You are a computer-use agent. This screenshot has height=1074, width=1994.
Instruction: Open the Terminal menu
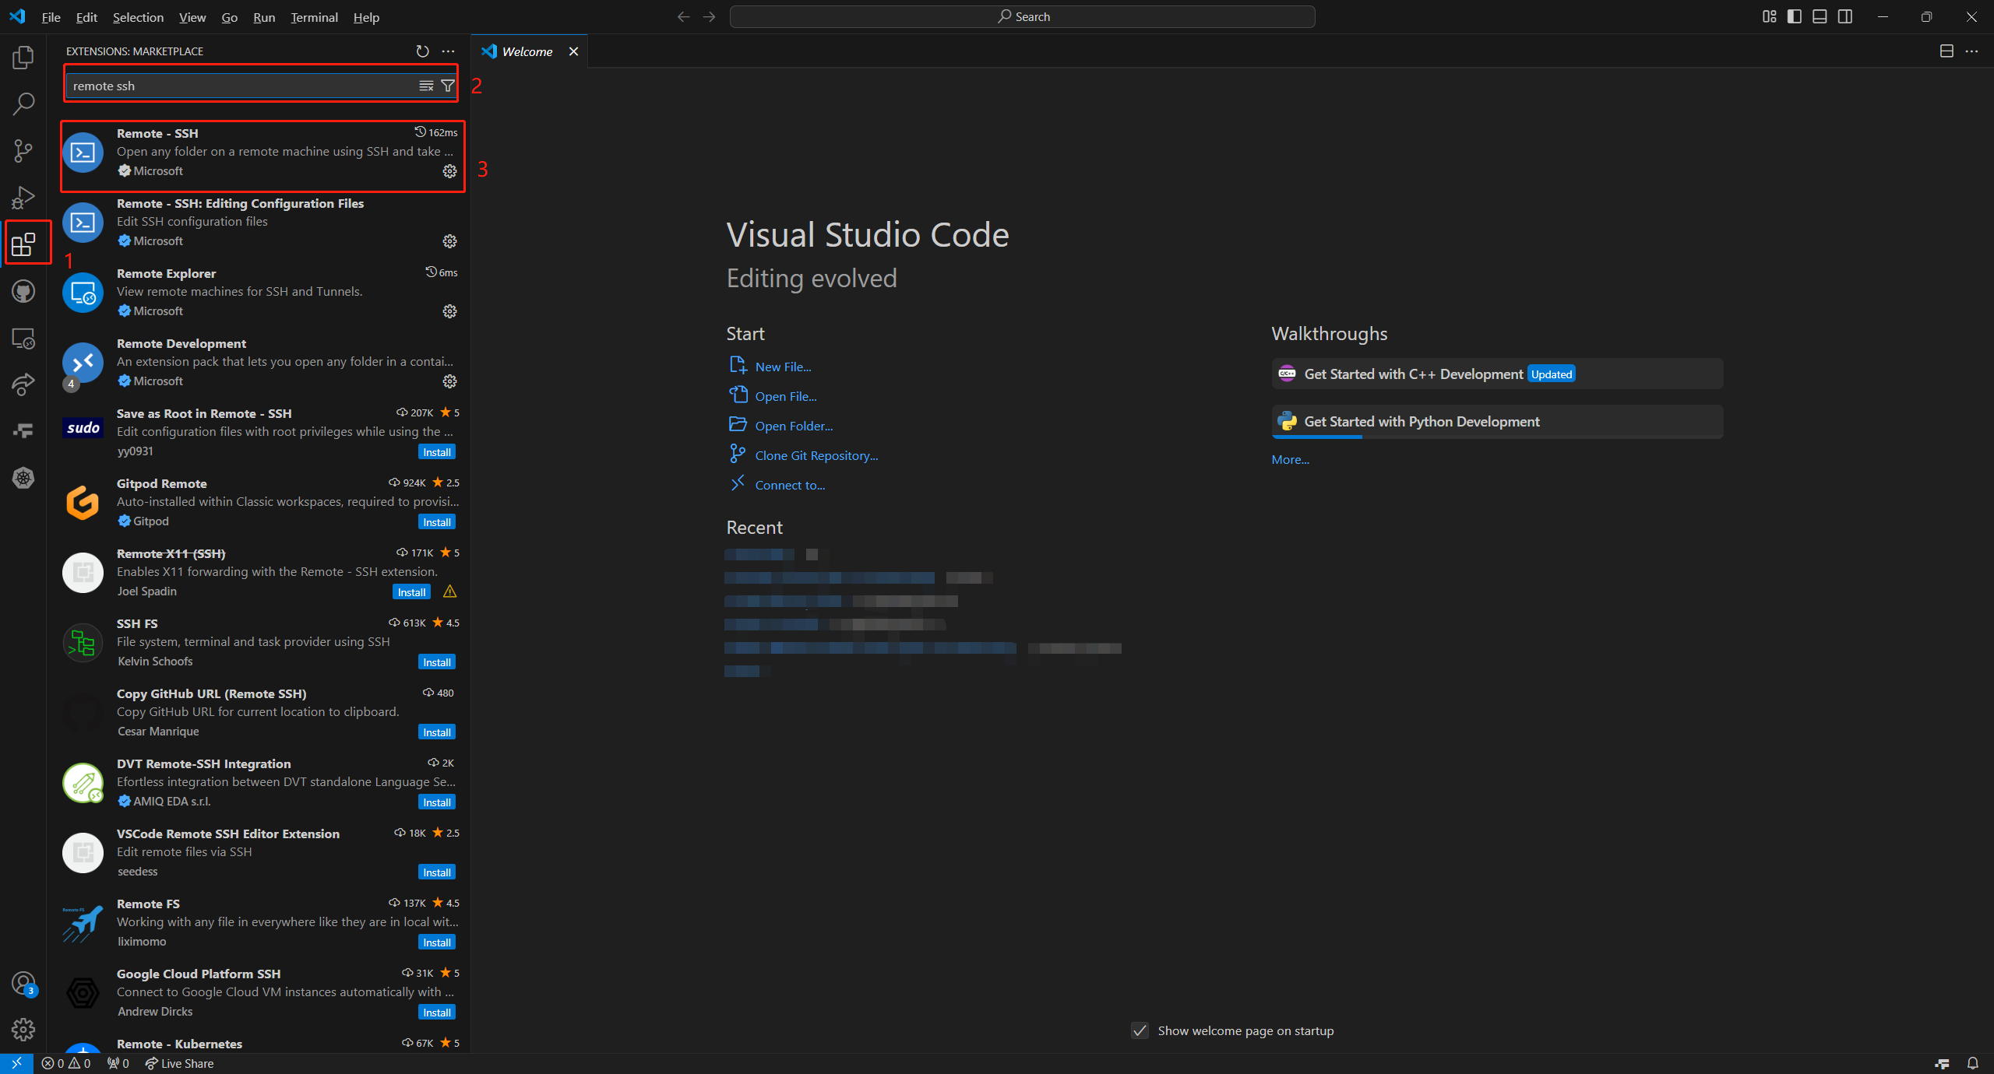pos(314,16)
